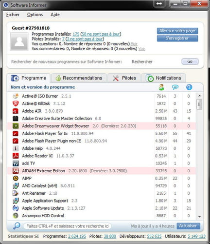
Task: Click the CTRL+F program search field
Action: (67, 226)
